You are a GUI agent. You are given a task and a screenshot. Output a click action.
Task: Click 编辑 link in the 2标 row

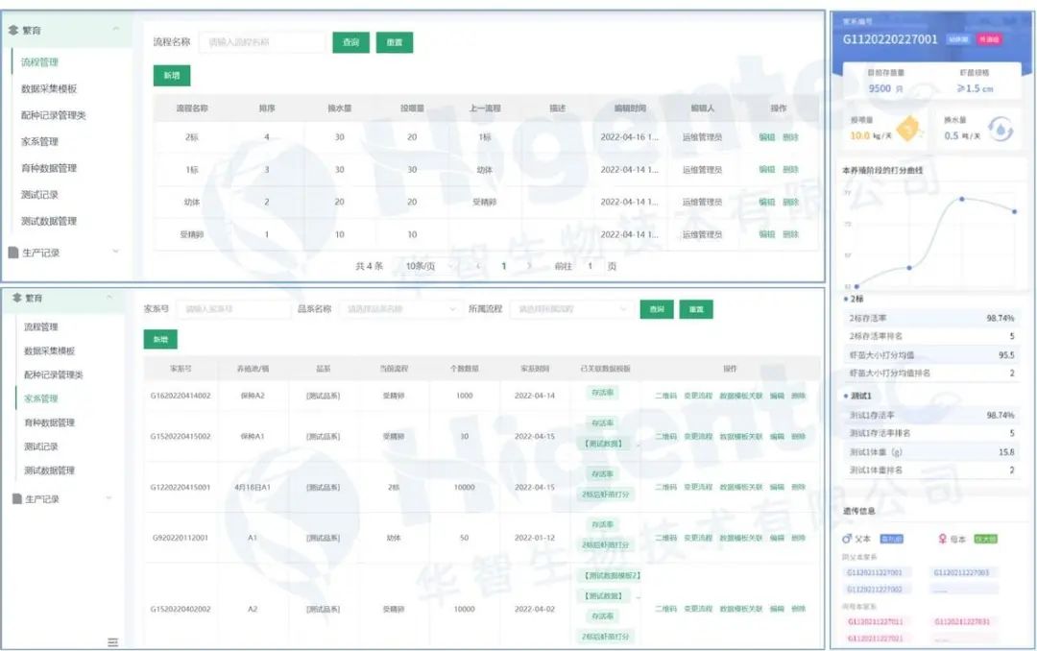pos(766,137)
